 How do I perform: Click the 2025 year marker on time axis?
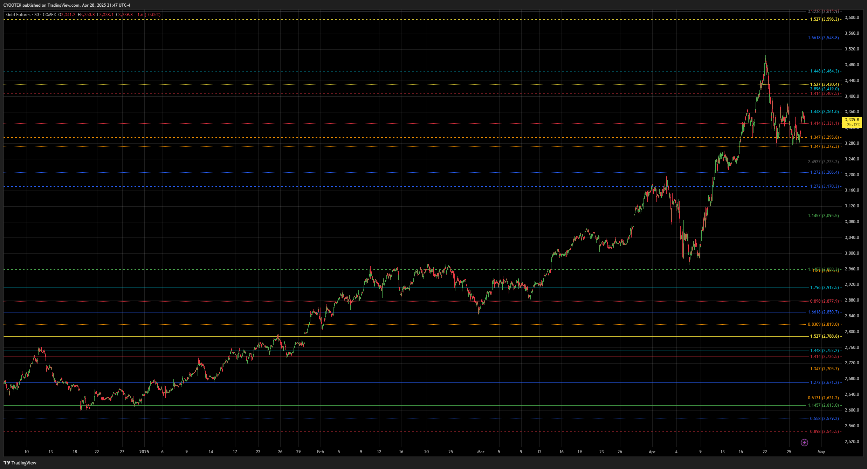(144, 452)
